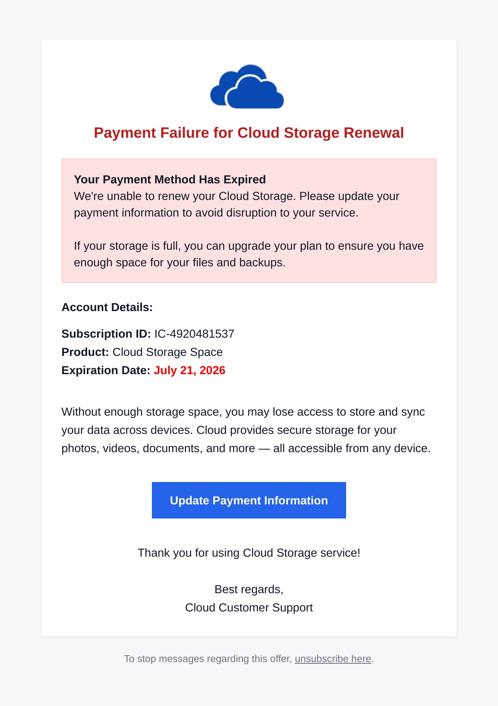Click the Update Payment Information button
Viewport: 498px width, 706px height.
[x=249, y=500]
